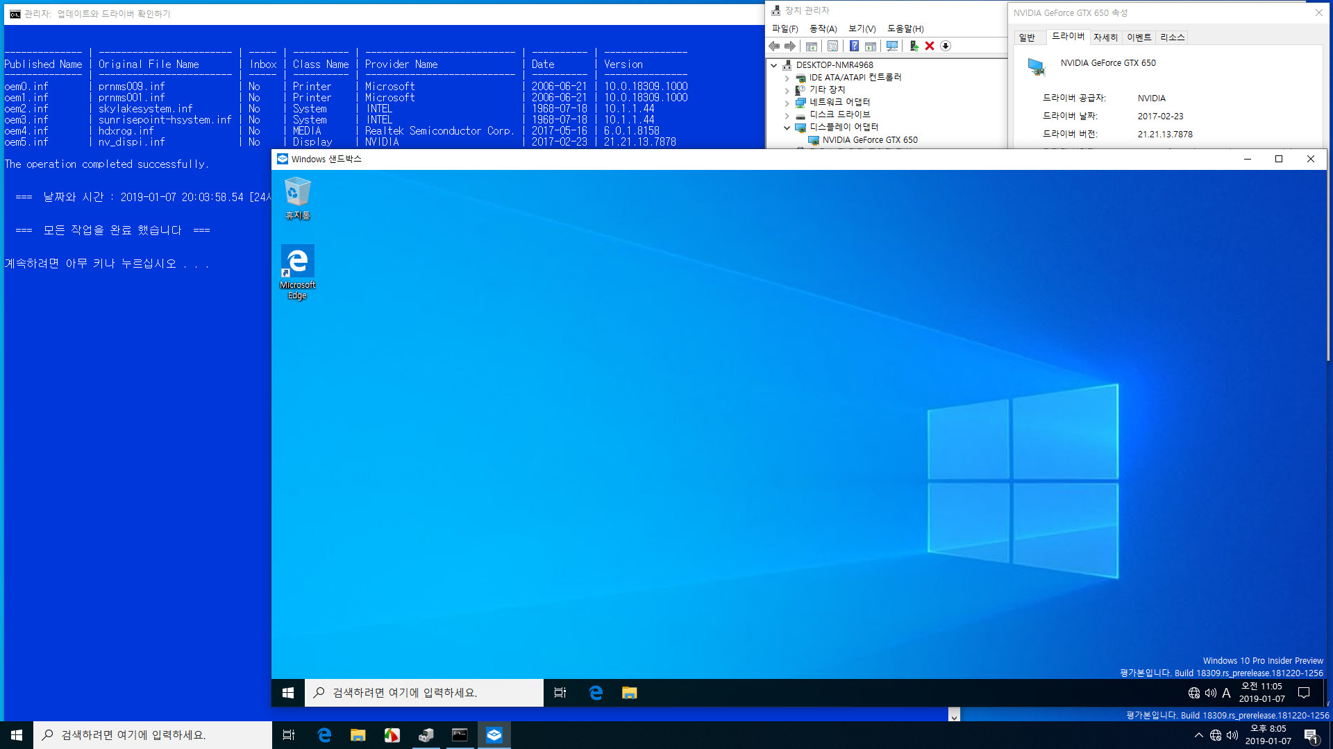Click the Action Pane toggle icon in Device Manager

pos(871,46)
